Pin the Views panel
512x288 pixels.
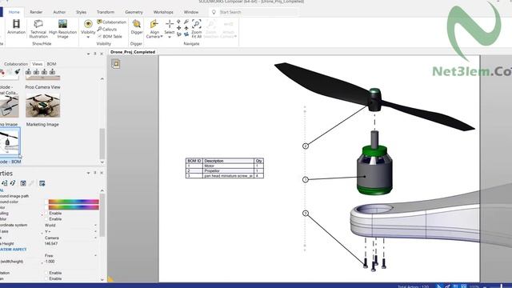95,54
